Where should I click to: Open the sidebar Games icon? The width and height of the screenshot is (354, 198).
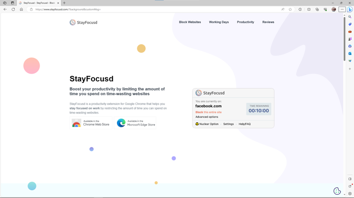tap(350, 39)
